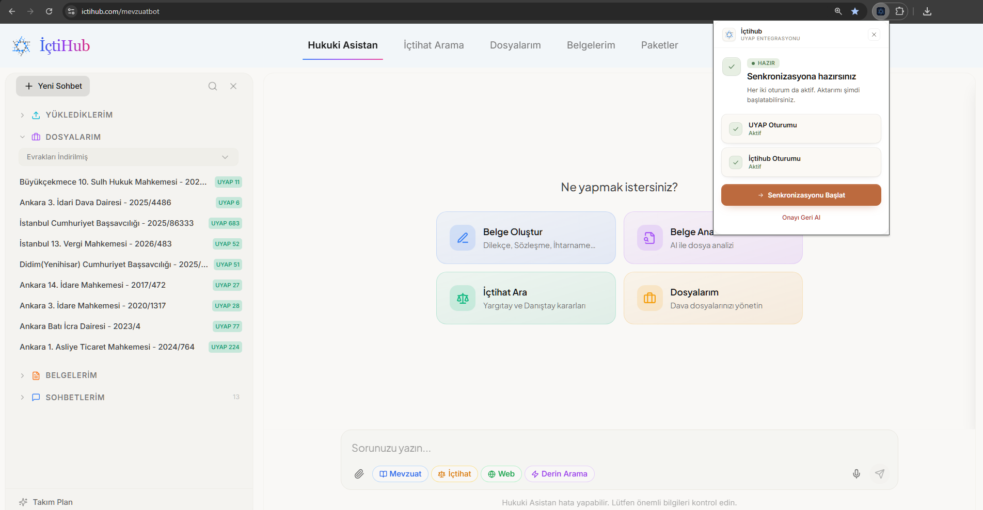Open sidebar search magnifier icon
Viewport: 983px width, 510px height.
pos(213,86)
